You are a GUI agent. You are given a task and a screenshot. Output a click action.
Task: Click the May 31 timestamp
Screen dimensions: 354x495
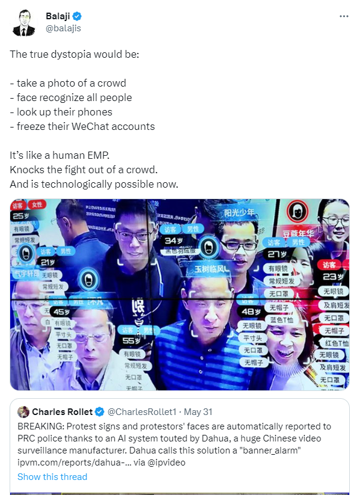point(198,411)
